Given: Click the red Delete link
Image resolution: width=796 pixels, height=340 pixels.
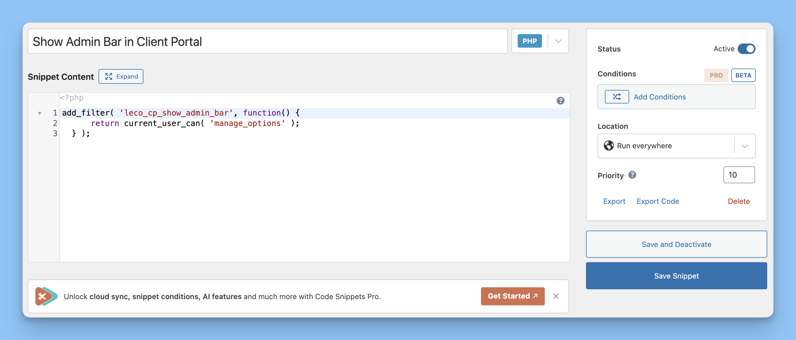Looking at the screenshot, I should pos(738,202).
